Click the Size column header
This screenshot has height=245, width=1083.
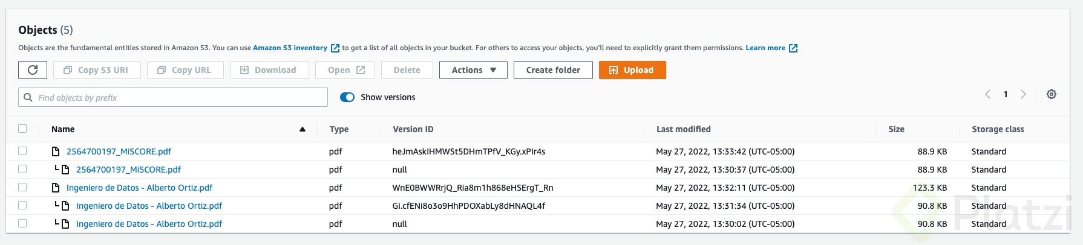896,129
